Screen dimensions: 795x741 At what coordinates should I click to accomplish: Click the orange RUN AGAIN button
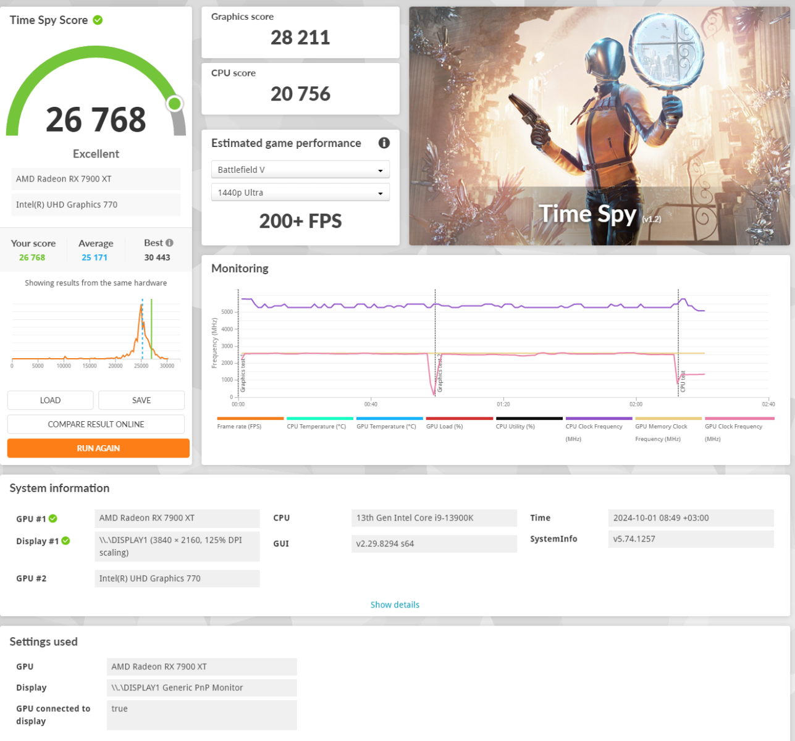click(x=98, y=448)
